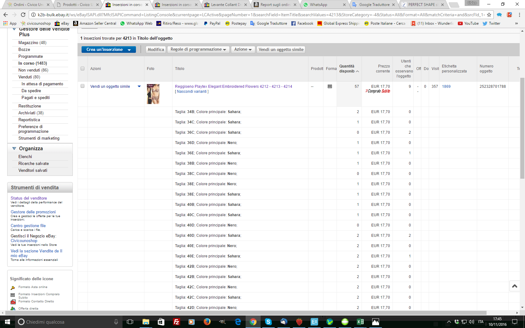Open the Chrome three-dot menu
The height and width of the screenshot is (328, 525).
519,15
